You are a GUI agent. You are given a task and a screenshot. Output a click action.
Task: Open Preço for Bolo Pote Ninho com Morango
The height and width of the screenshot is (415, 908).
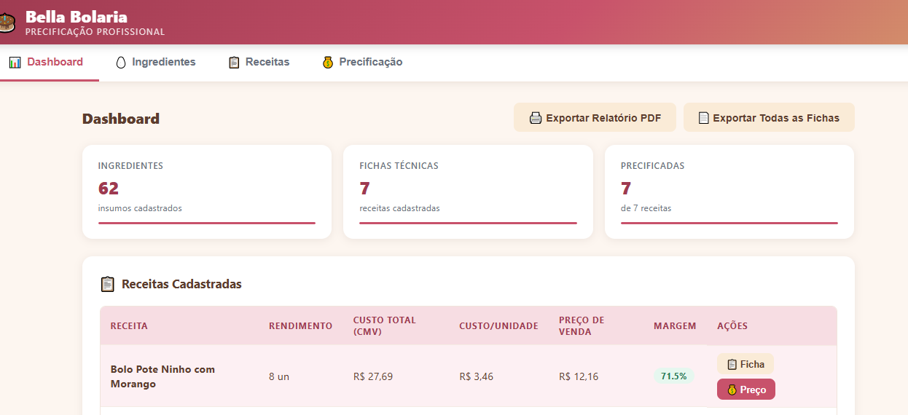point(746,390)
